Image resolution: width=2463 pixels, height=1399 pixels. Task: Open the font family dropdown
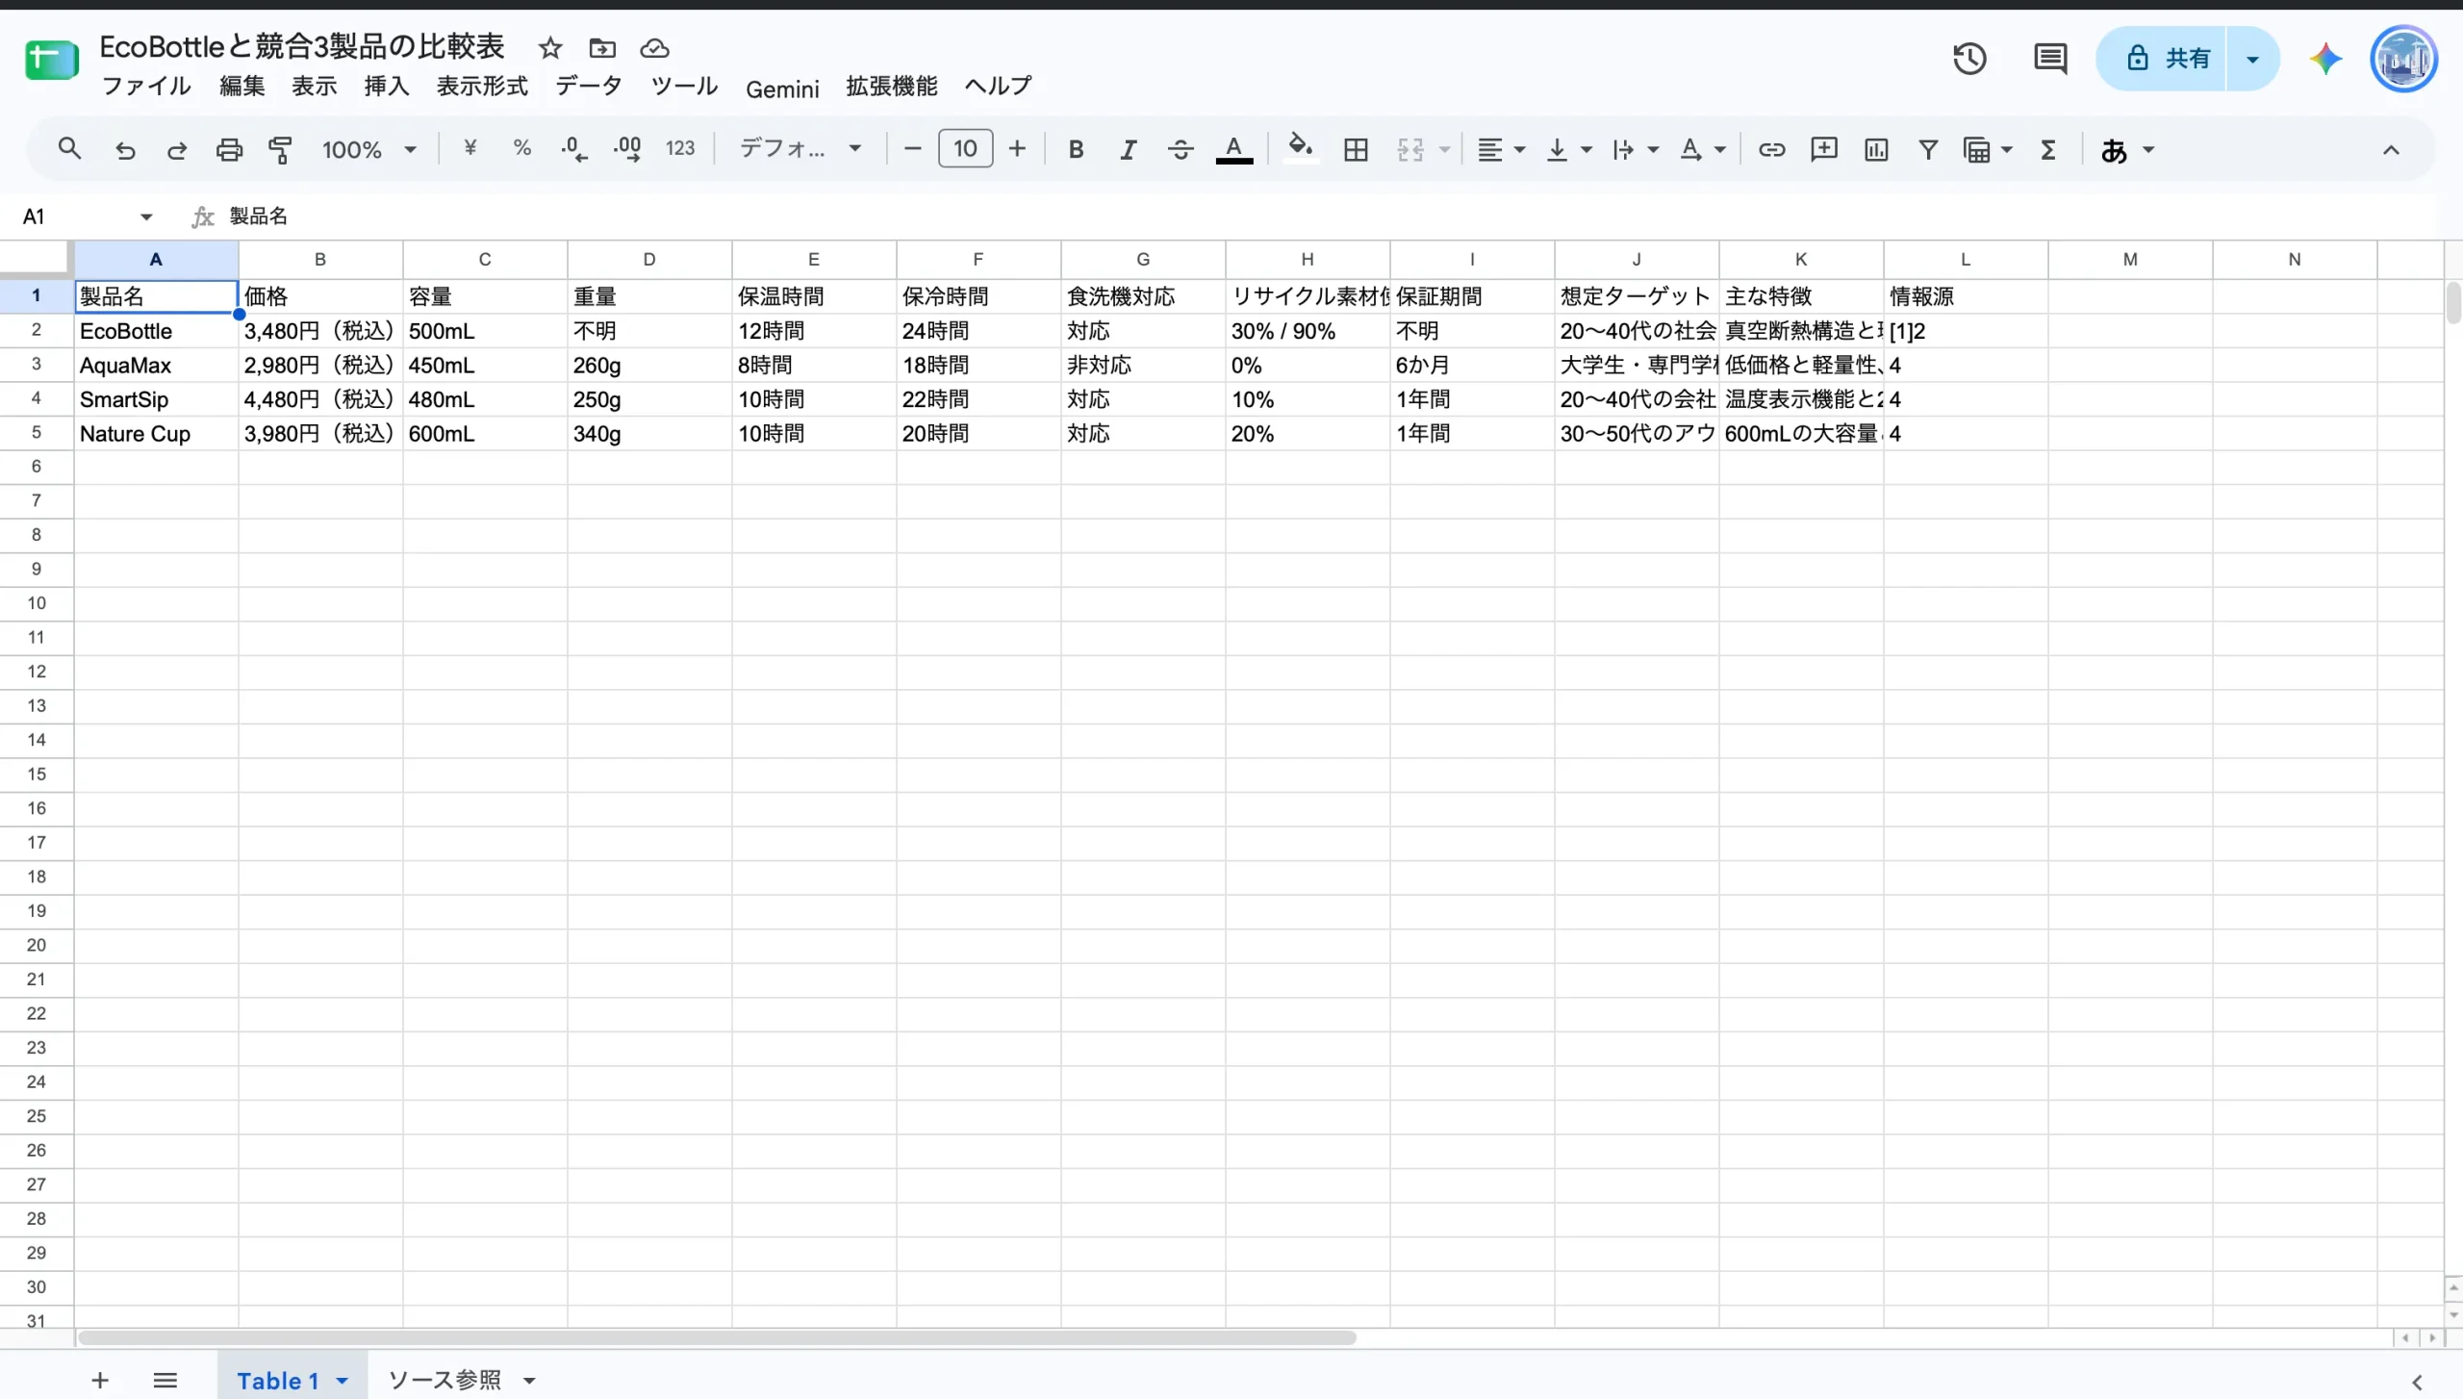point(799,148)
